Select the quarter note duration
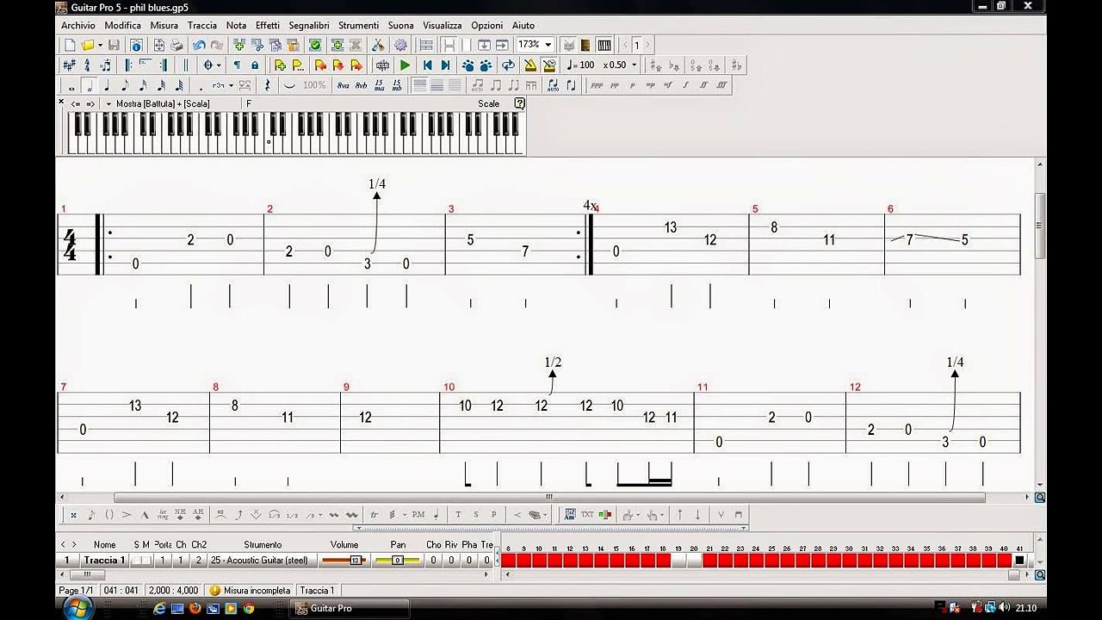The width and height of the screenshot is (1102, 620). point(107,85)
